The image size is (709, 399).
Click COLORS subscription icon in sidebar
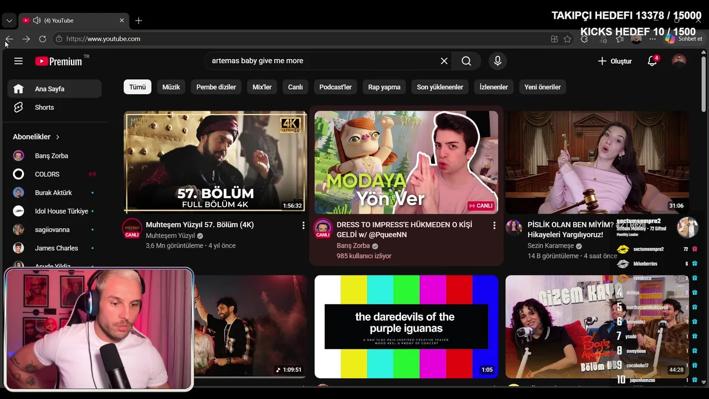coord(18,174)
